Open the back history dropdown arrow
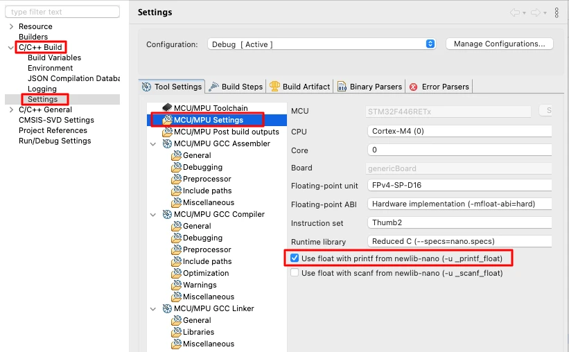569x352 pixels. [x=525, y=13]
